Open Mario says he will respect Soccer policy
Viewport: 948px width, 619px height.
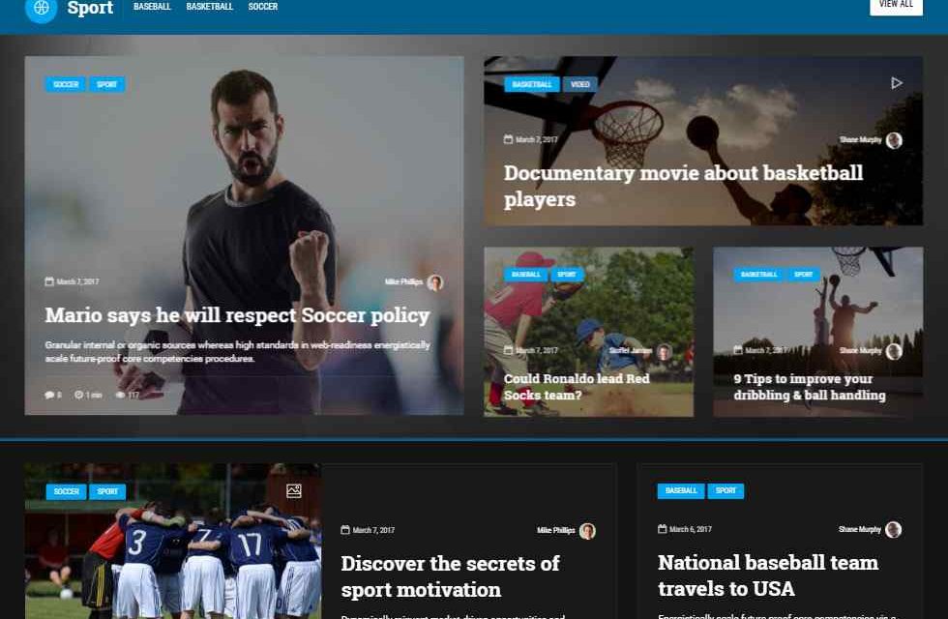pos(238,315)
